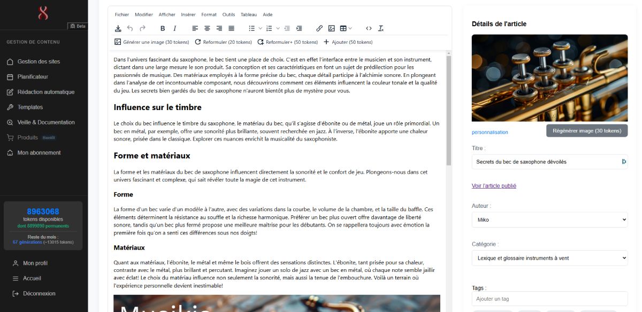Center-align the text

pos(207,28)
